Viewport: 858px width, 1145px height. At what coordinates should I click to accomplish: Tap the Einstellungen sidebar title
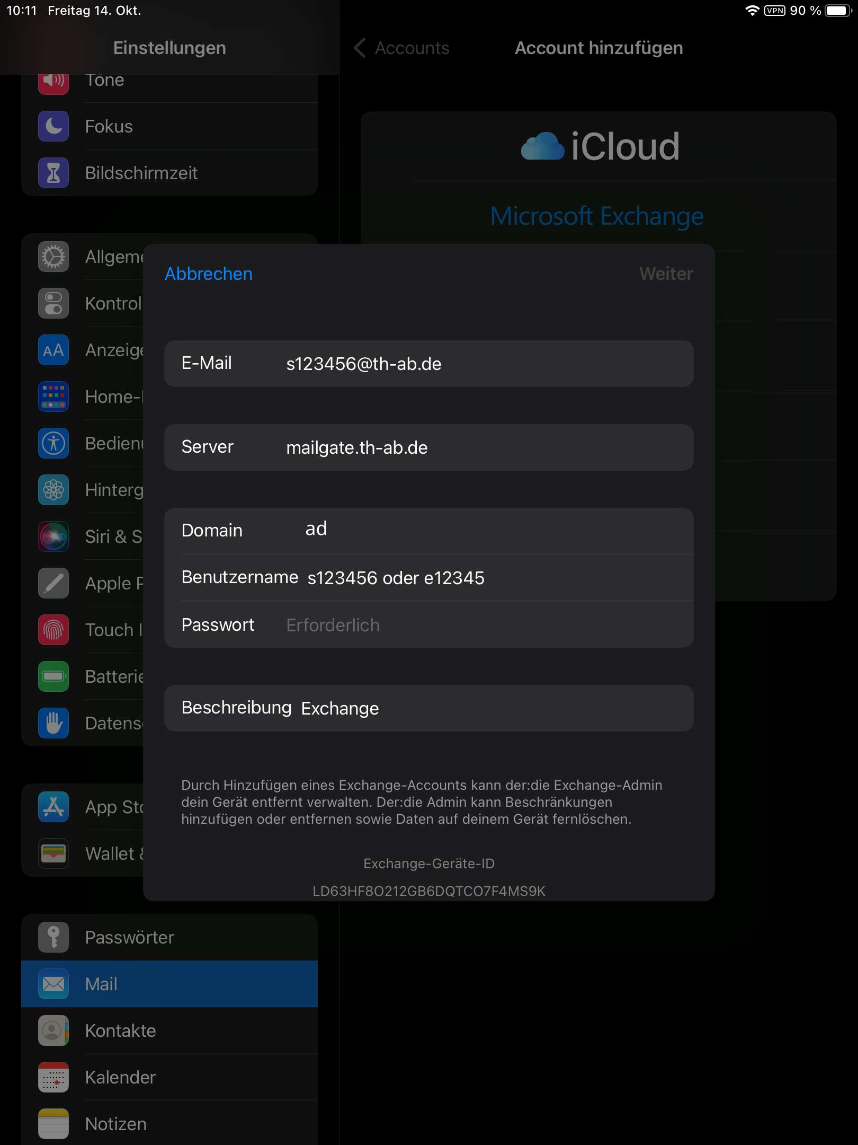[x=169, y=48]
